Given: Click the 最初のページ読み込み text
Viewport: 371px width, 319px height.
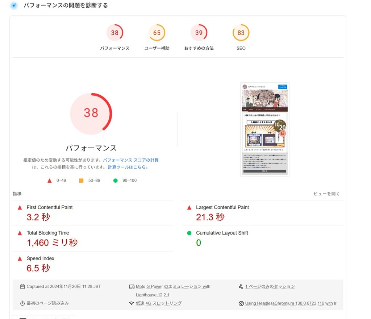Looking at the screenshot, I should [47, 303].
